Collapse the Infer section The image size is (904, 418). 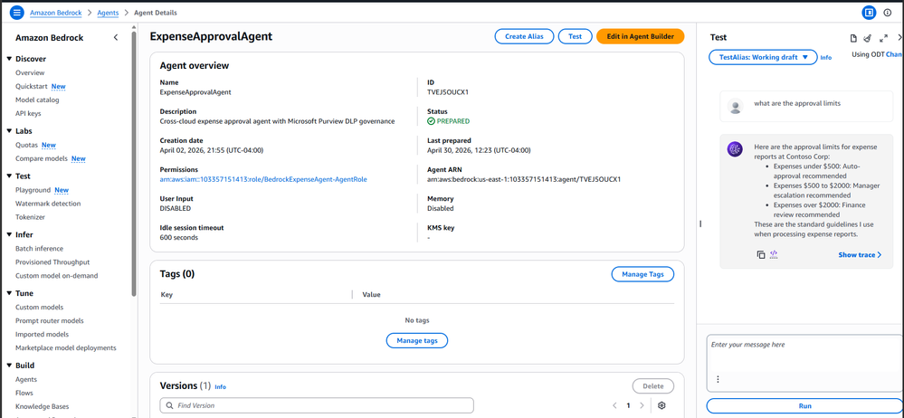(x=9, y=234)
